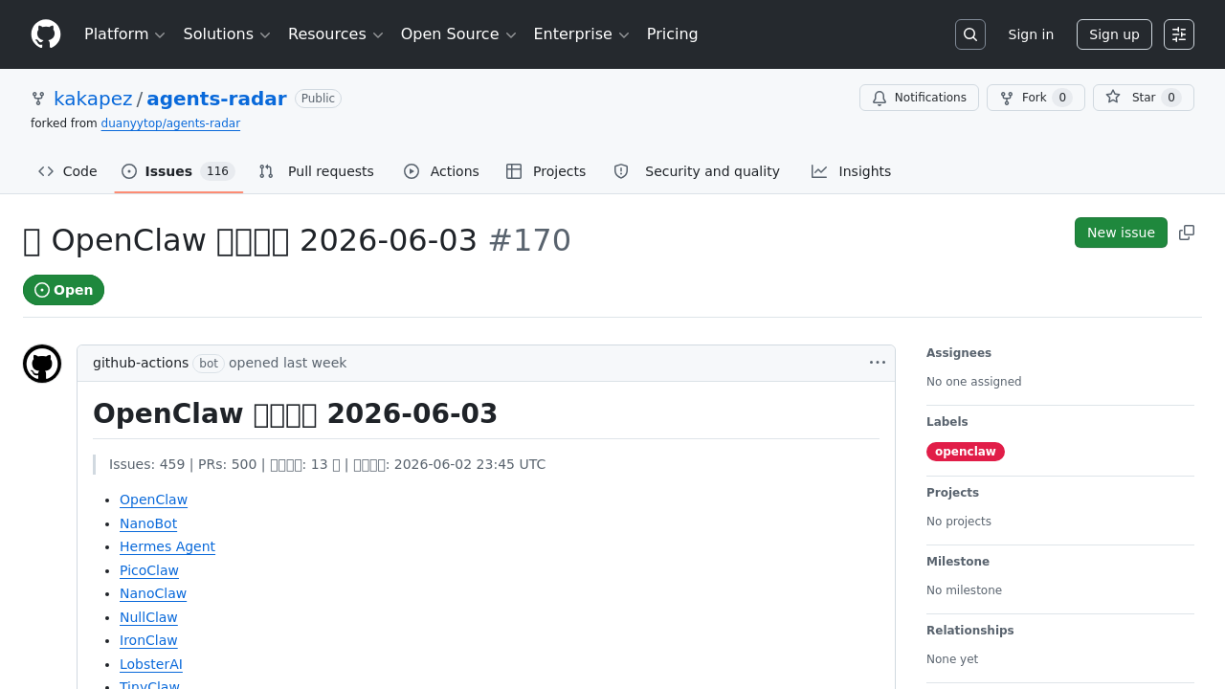Switch to the Projects tab

[546, 171]
